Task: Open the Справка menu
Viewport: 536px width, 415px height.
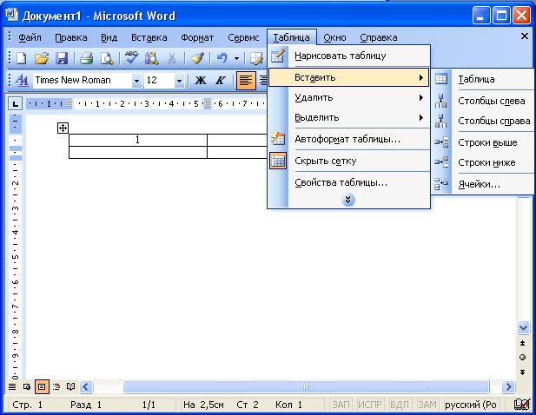Action: point(379,37)
